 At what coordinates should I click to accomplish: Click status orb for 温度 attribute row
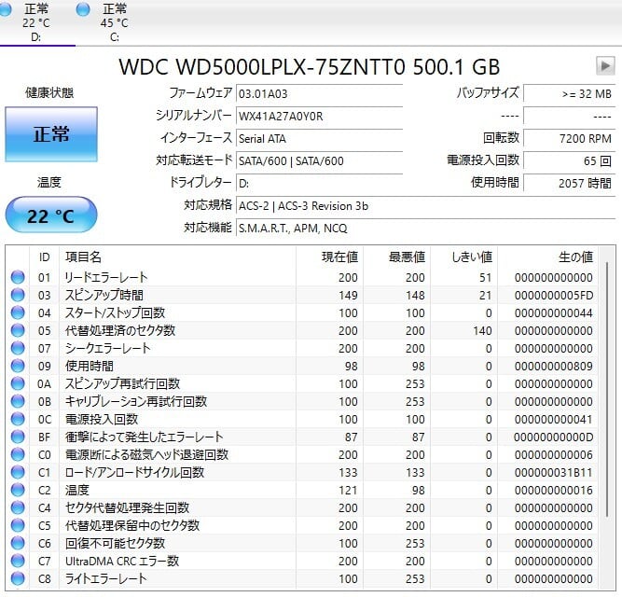click(x=18, y=490)
